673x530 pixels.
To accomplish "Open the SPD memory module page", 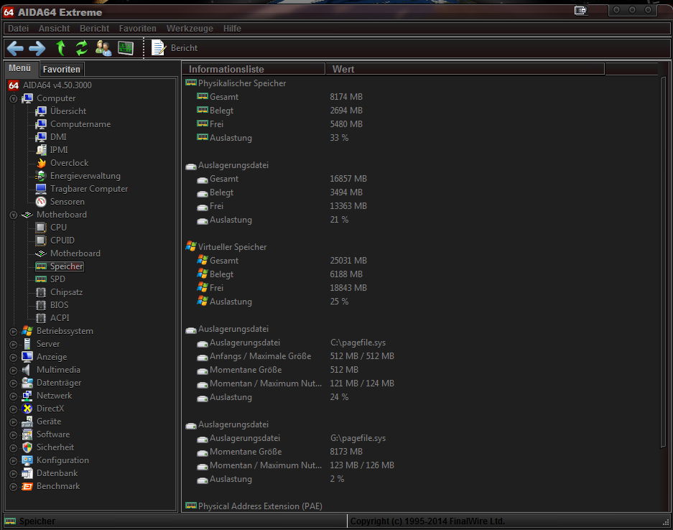I will (x=57, y=279).
